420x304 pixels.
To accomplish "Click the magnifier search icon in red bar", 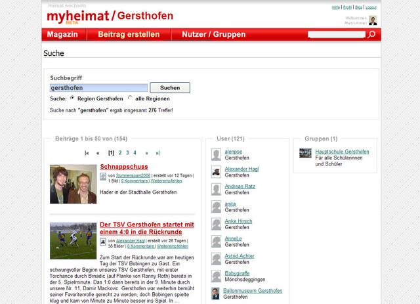I will tap(371, 34).
